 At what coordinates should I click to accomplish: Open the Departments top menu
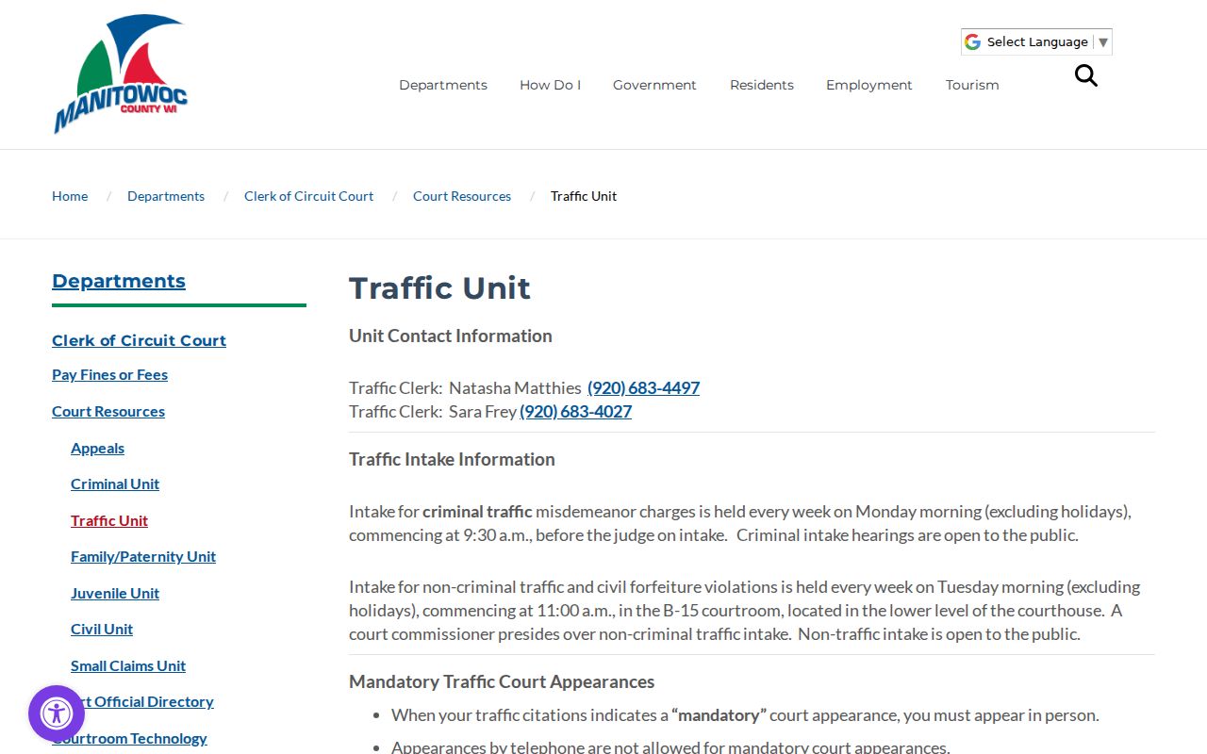click(443, 85)
